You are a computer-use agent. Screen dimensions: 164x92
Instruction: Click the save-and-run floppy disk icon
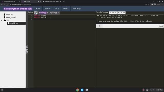pos(36,13)
